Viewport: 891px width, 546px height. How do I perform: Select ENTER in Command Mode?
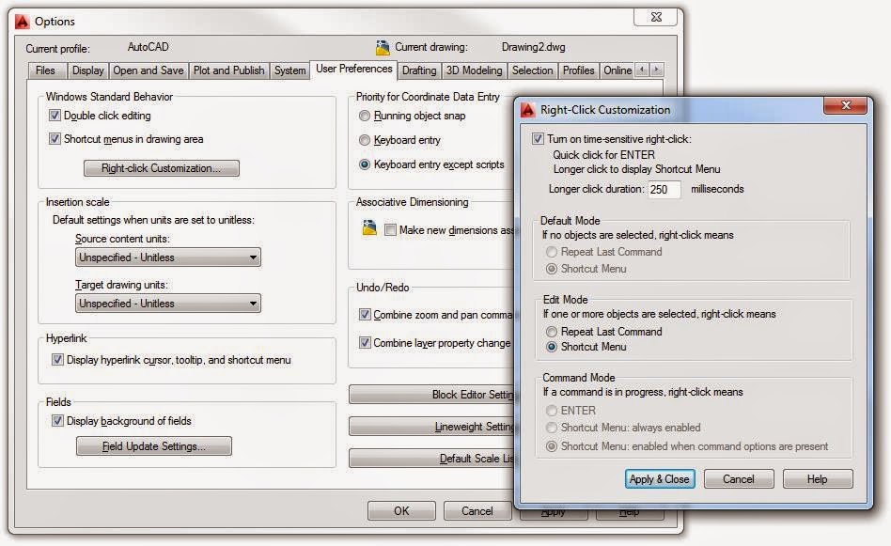[551, 411]
